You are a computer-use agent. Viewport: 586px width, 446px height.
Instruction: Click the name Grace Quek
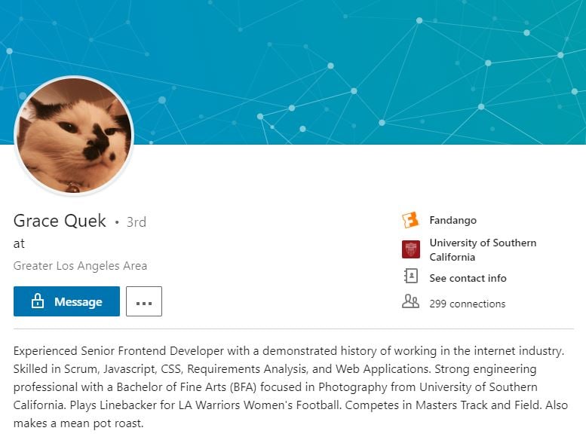60,221
